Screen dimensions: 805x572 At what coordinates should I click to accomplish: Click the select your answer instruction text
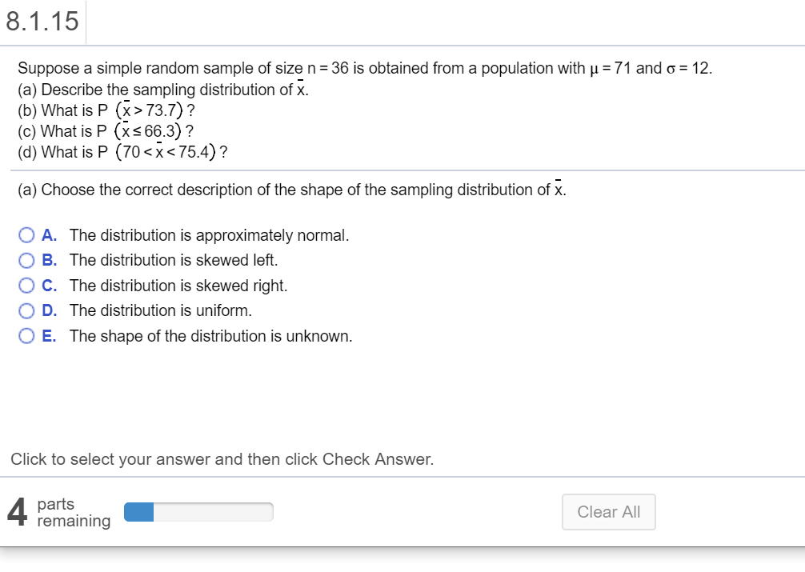coord(222,458)
